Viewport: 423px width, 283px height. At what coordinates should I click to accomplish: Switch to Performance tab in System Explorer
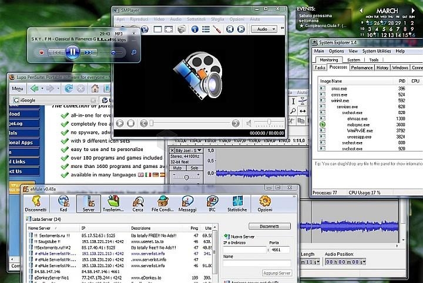362,68
